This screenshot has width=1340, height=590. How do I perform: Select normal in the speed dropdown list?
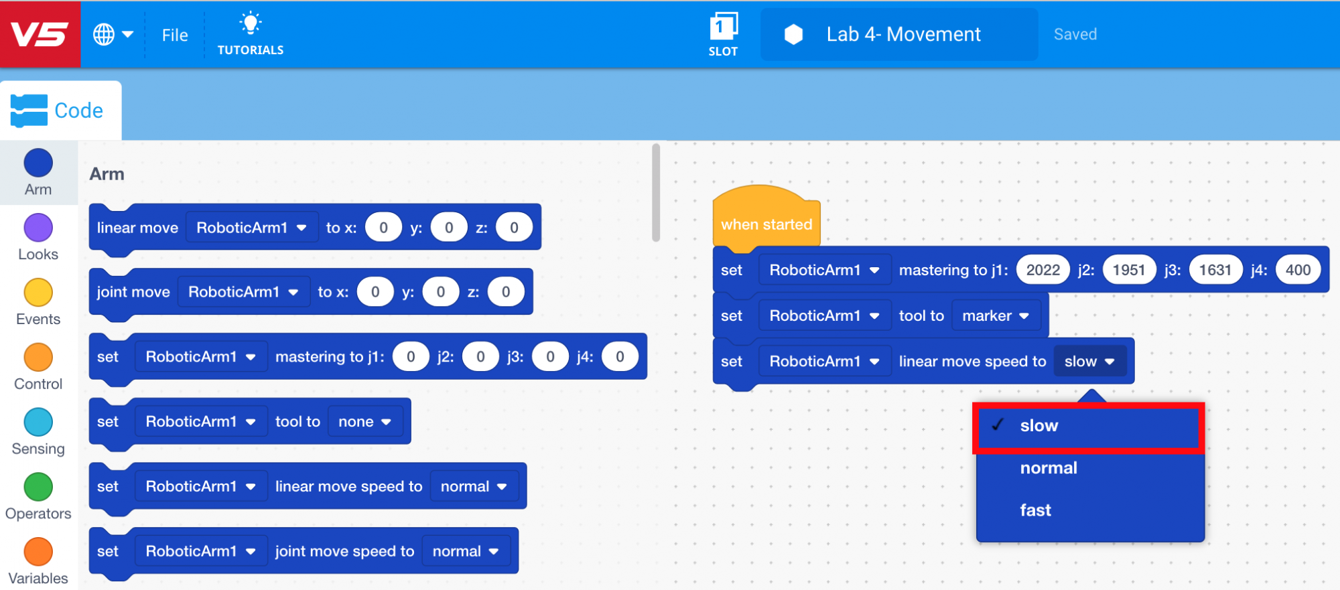pos(1049,468)
